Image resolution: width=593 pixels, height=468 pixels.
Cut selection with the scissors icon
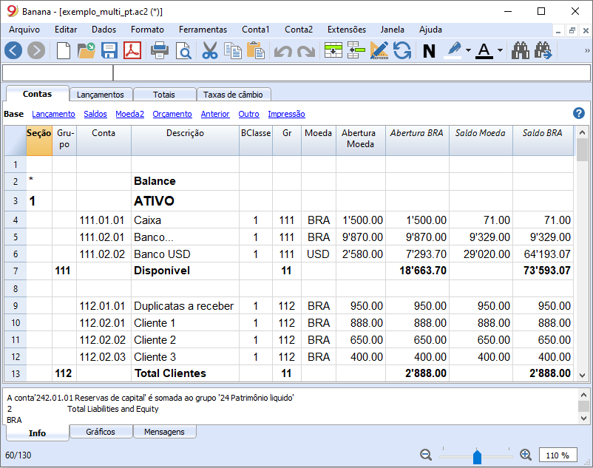[x=210, y=50]
